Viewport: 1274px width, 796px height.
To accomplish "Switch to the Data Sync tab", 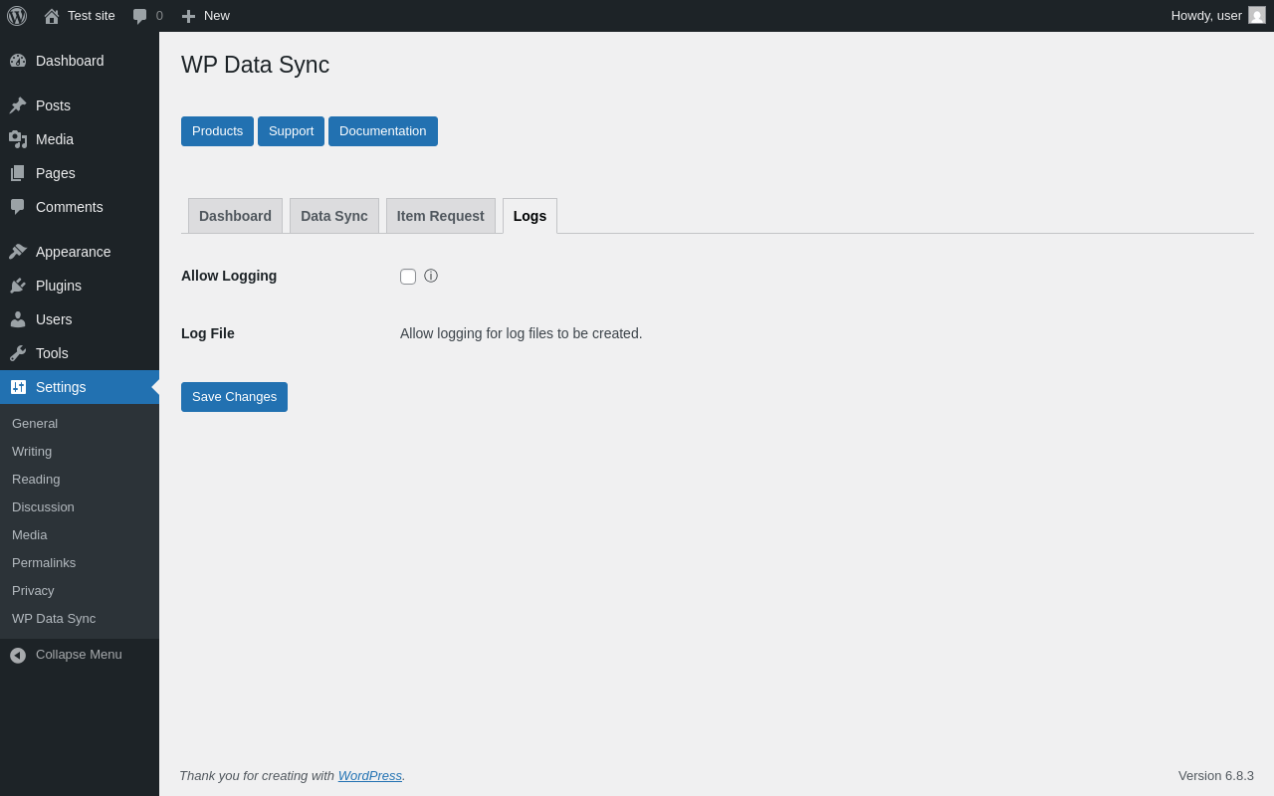I will point(334,216).
